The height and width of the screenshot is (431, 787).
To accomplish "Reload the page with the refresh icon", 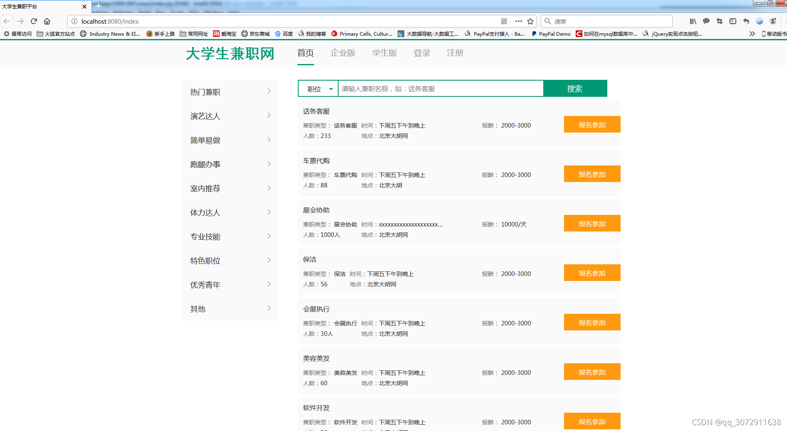I will pos(34,21).
